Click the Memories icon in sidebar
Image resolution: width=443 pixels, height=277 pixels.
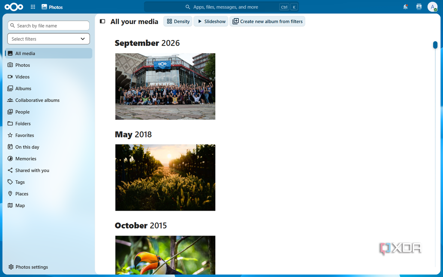[10, 159]
